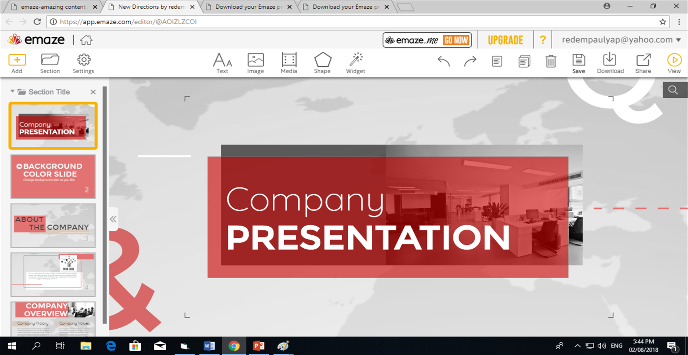Redo the last action
The width and height of the screenshot is (688, 355).
coord(470,61)
